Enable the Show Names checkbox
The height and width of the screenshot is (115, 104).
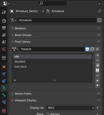pos(48,114)
